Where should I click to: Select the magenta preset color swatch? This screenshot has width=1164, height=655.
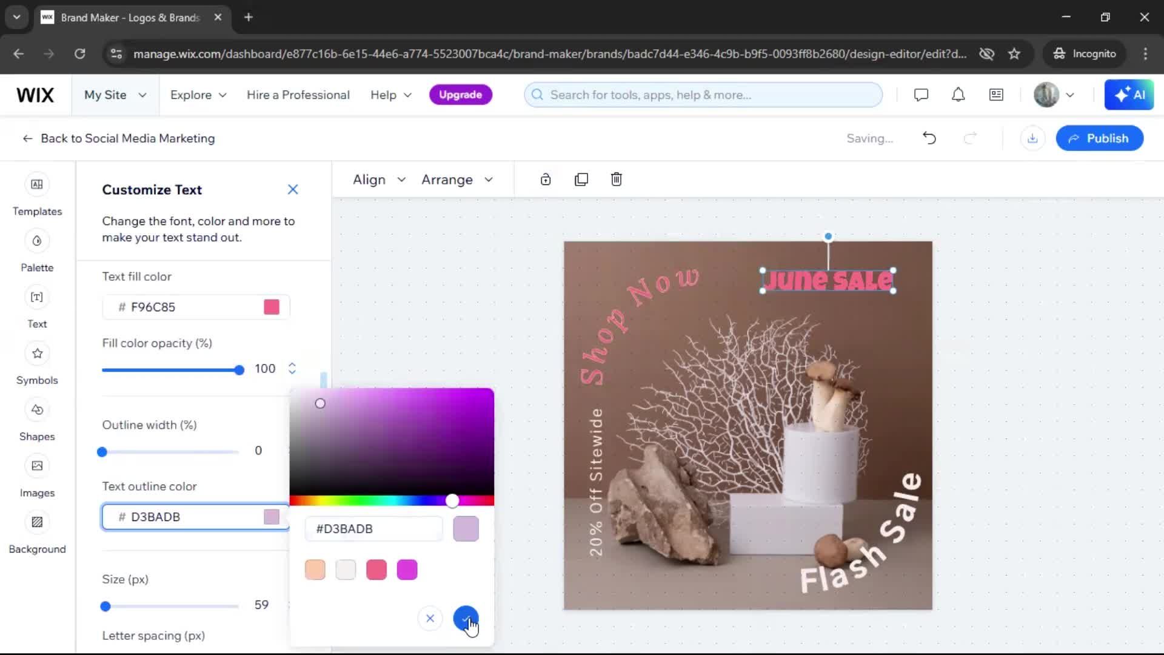pos(407,569)
